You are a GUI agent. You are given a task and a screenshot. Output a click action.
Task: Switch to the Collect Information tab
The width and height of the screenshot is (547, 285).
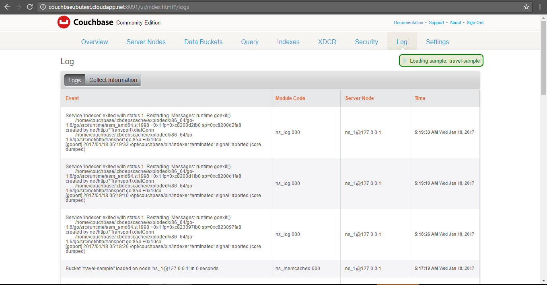[x=113, y=79]
